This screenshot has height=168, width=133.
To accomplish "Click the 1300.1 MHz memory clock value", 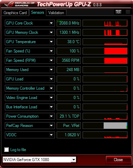I will pyautogui.click(x=69, y=32).
